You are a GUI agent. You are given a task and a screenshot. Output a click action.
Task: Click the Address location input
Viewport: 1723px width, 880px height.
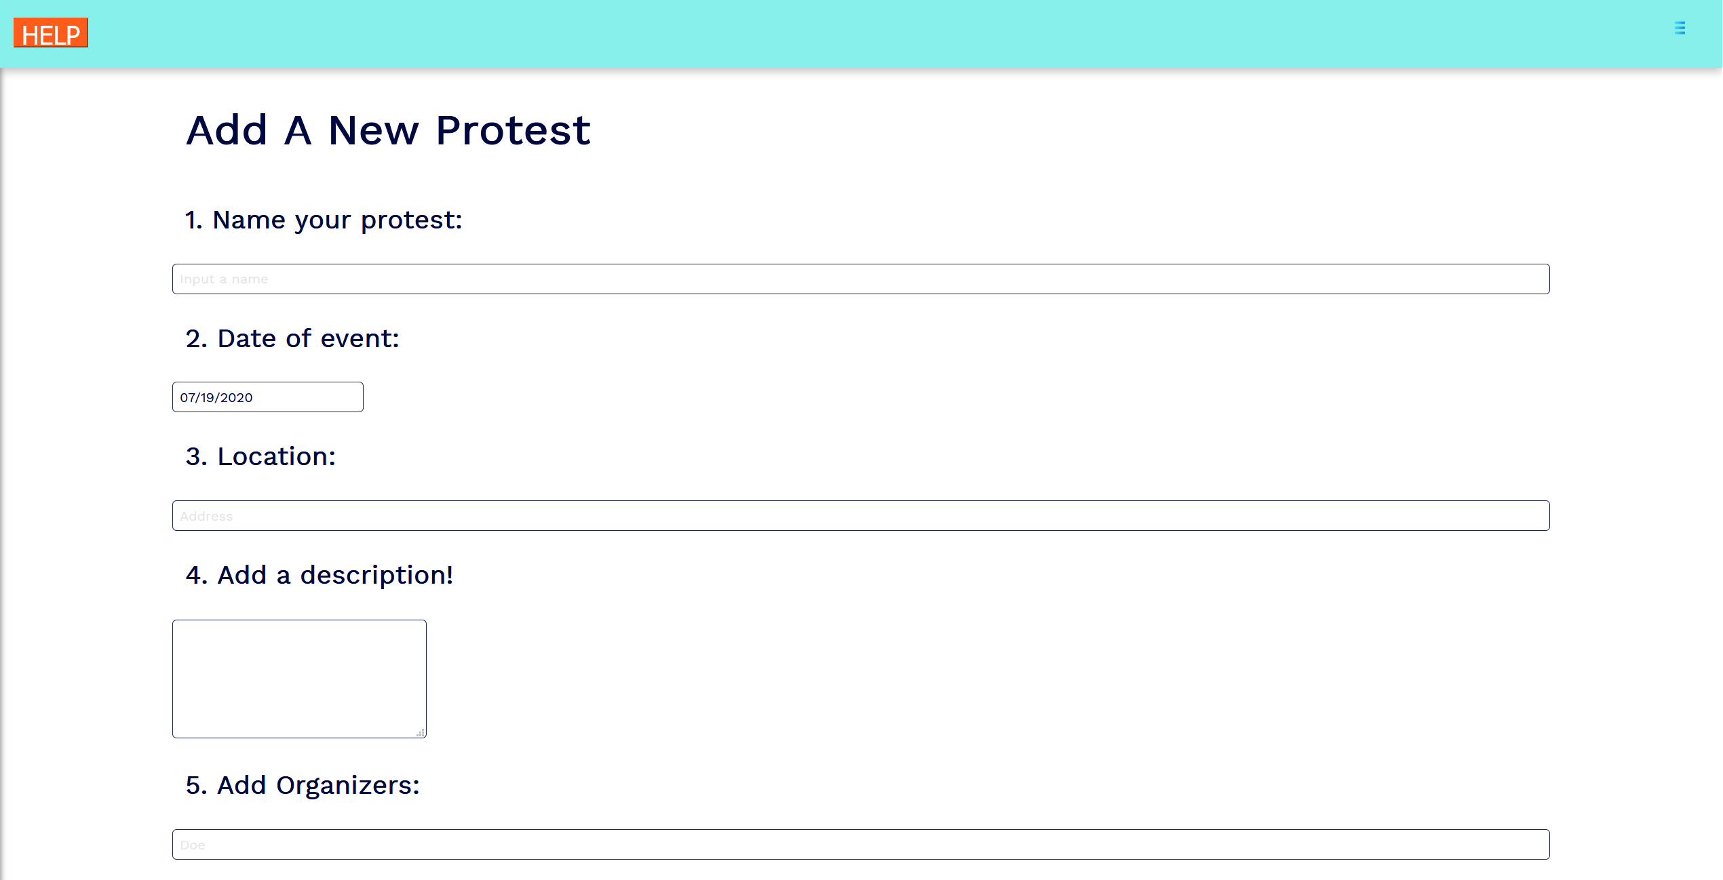pyautogui.click(x=860, y=516)
